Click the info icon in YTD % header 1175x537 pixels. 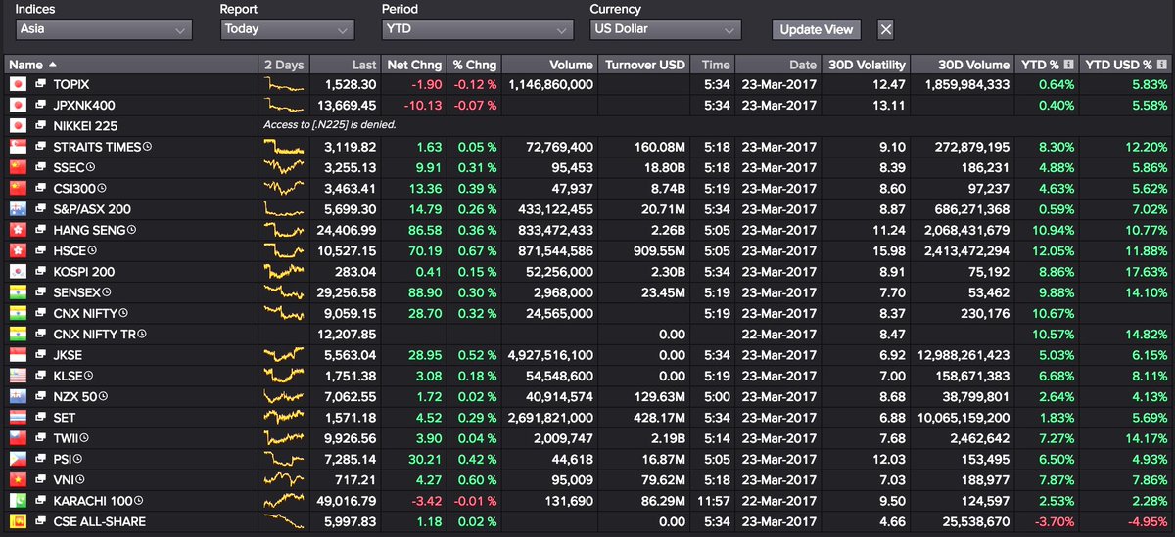[x=1068, y=65]
